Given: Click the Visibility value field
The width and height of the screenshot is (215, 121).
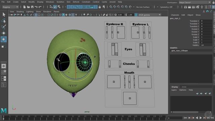Looking at the screenshot, I should point(206,45).
